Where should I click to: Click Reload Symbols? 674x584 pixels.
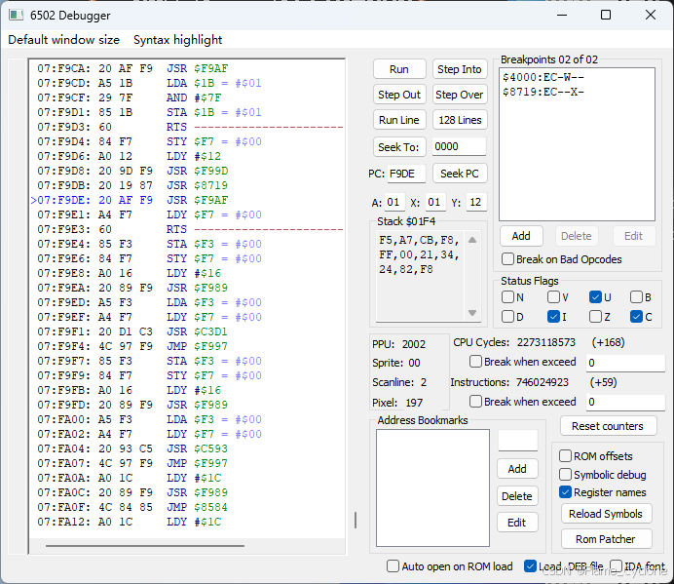pos(606,514)
